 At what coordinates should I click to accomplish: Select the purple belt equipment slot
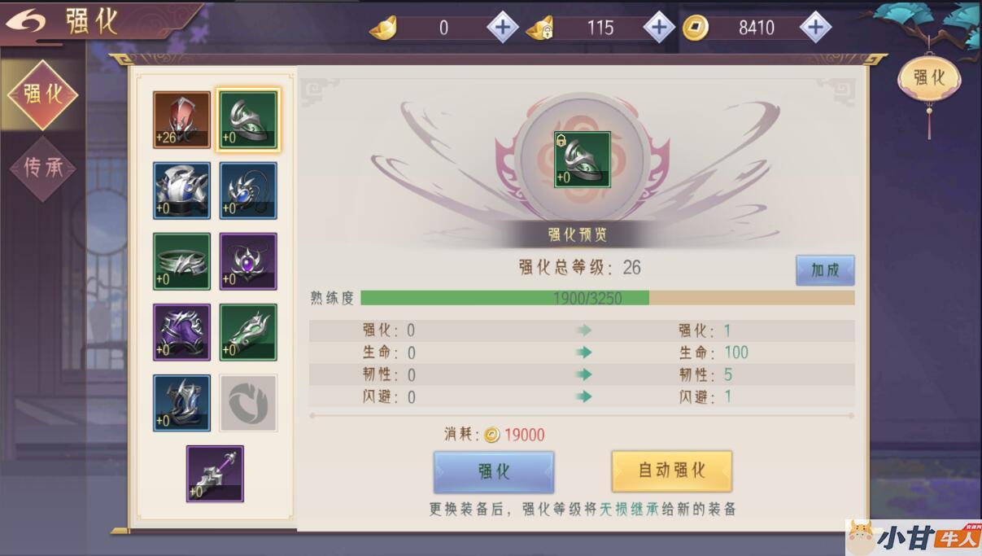tap(181, 332)
